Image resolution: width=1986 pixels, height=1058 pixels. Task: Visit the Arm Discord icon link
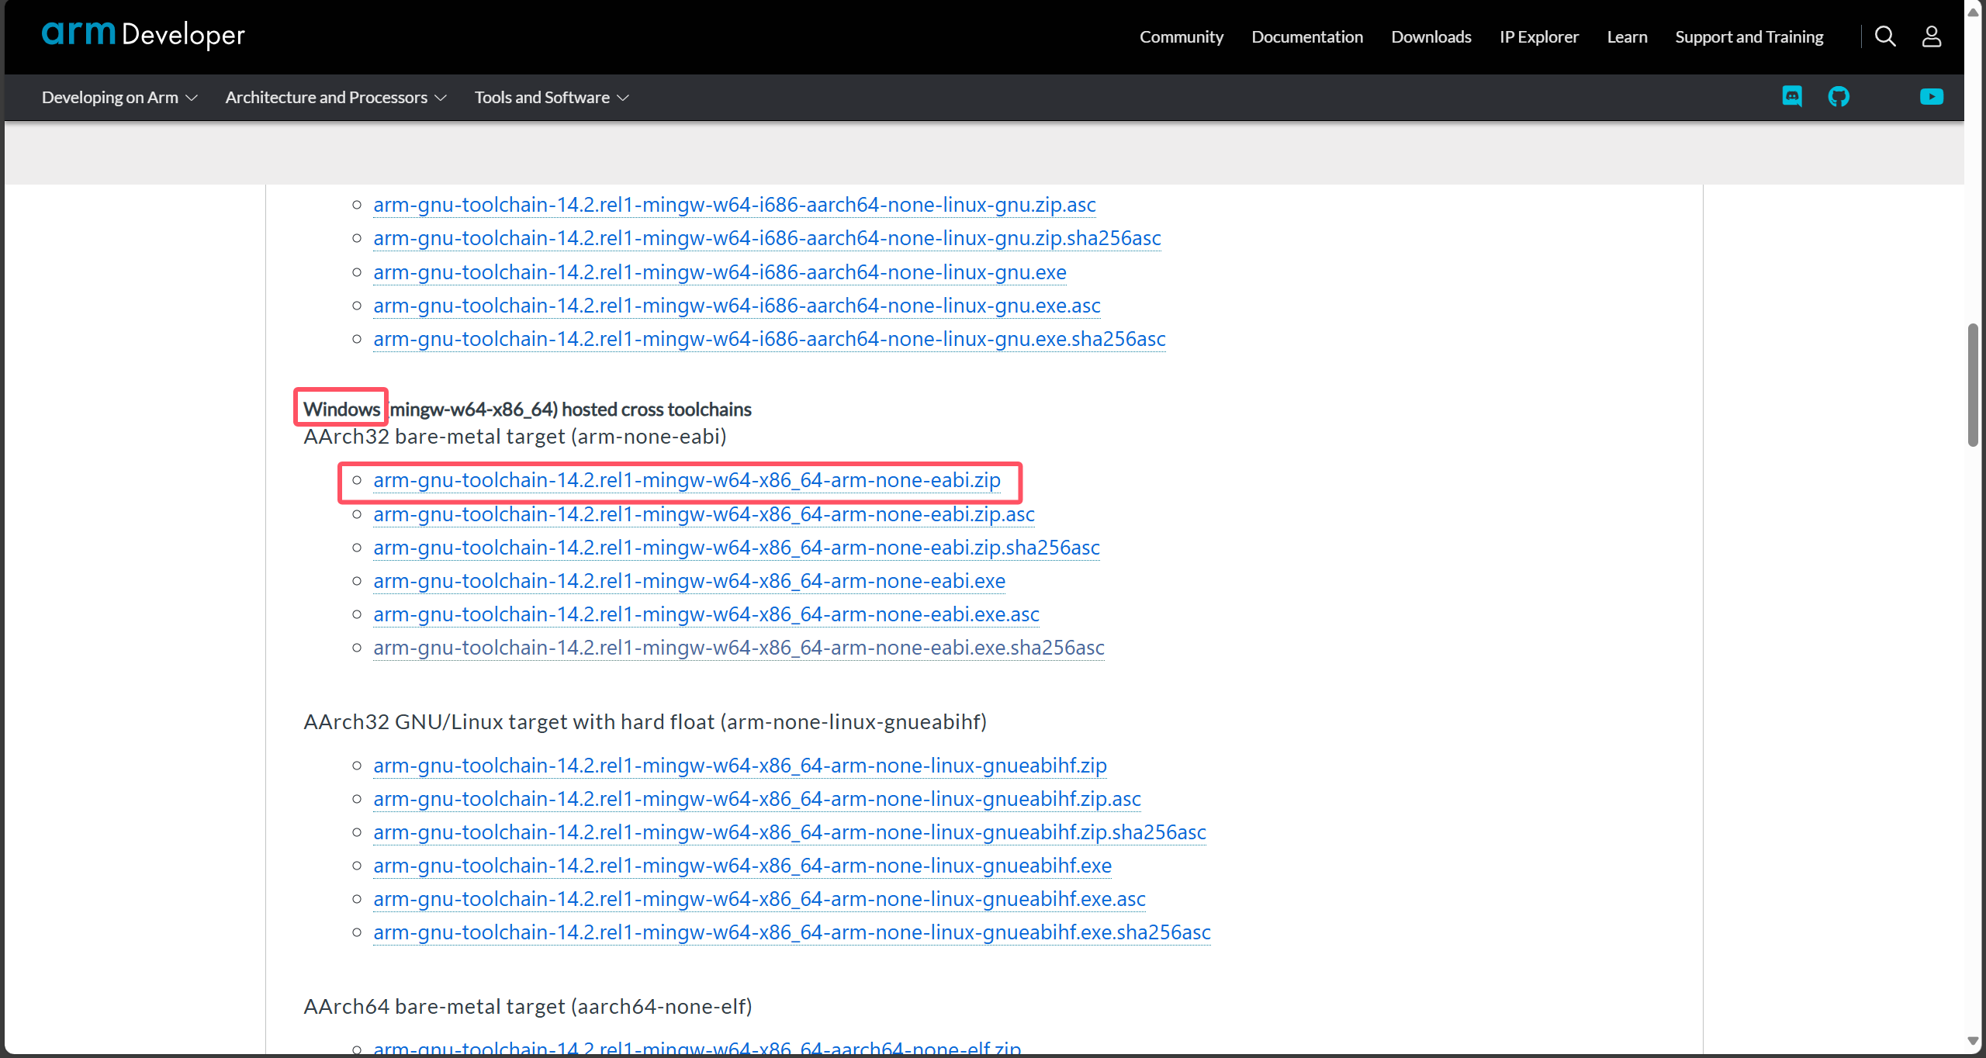1792,97
